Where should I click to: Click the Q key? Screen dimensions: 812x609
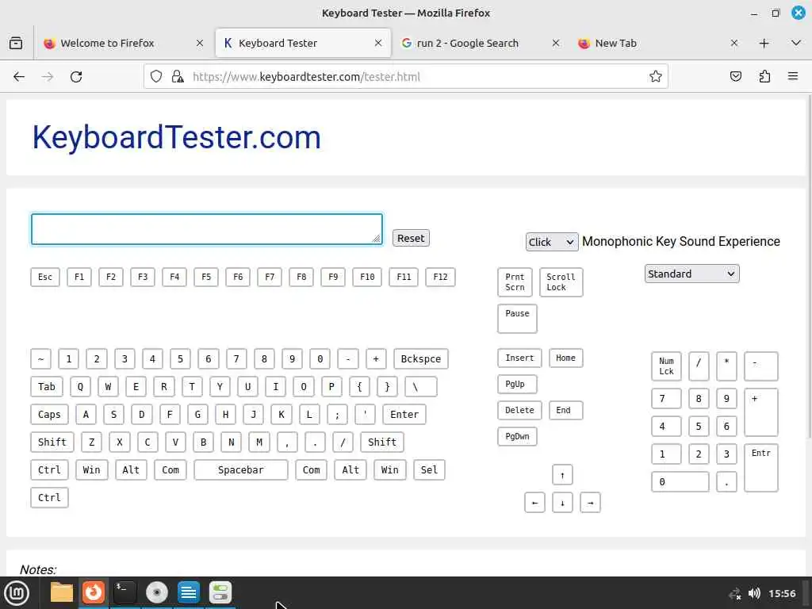pos(80,386)
